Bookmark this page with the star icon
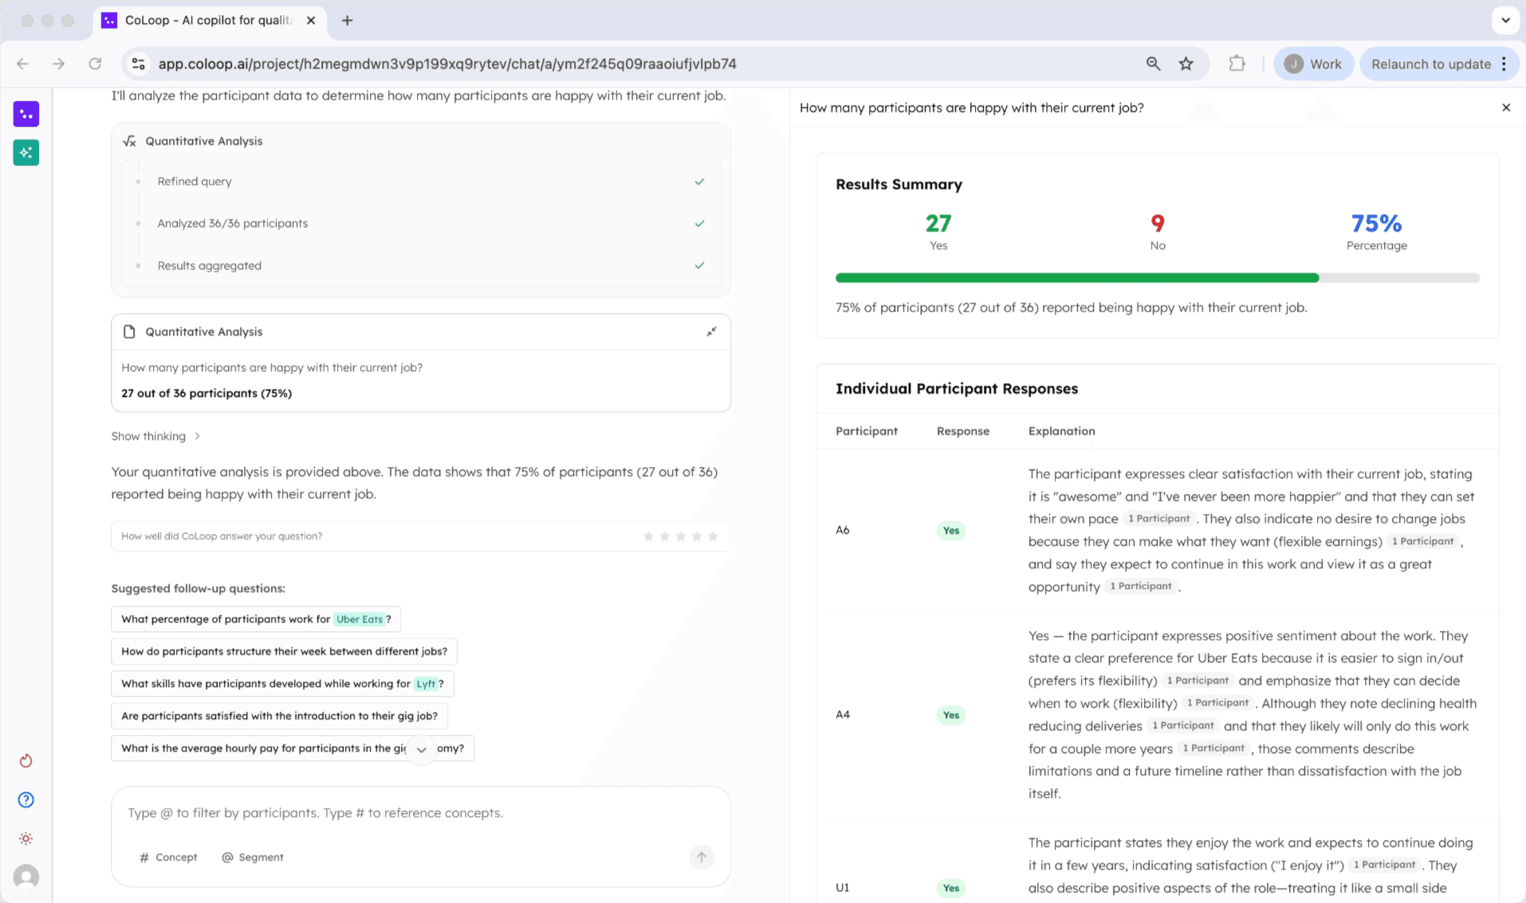The height and width of the screenshot is (903, 1526). click(x=1186, y=64)
